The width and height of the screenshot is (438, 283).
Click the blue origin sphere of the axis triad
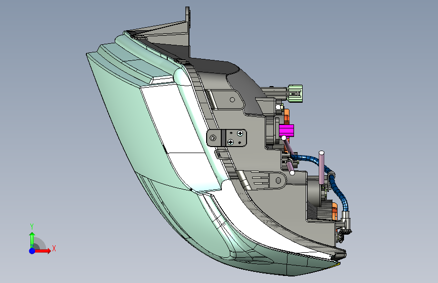coord(32,251)
